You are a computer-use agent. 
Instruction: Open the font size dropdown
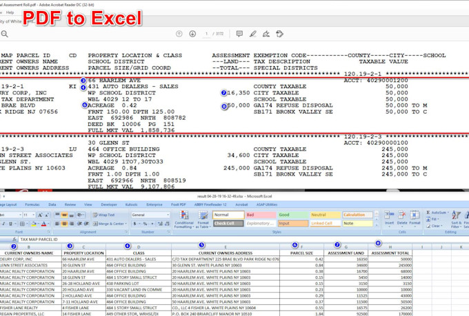tap(34, 215)
